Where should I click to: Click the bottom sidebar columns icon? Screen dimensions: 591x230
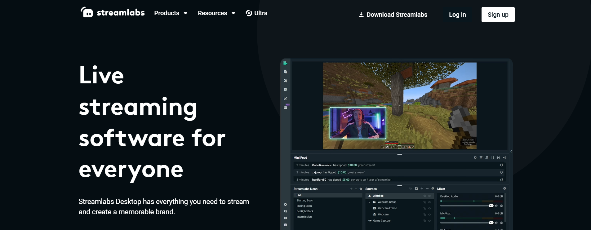tap(285, 225)
